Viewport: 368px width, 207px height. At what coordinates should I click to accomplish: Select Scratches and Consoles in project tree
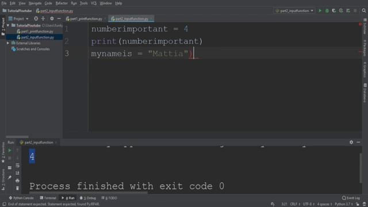33,49
